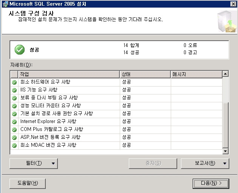Viewport: 238px width, 193px height.
Task: Select row COM Plus 카탈로그 요구 사항
Action: [116, 130]
